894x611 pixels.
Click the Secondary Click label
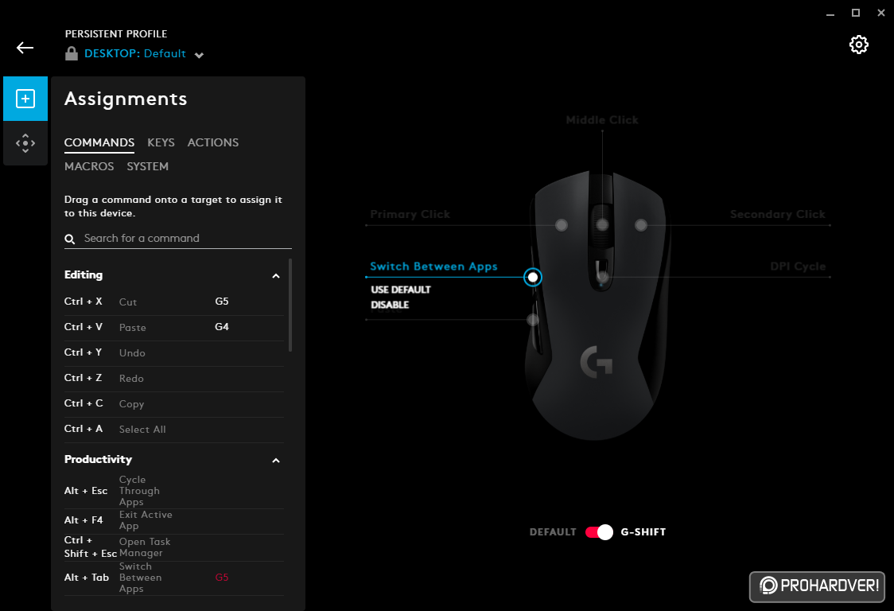pos(777,215)
